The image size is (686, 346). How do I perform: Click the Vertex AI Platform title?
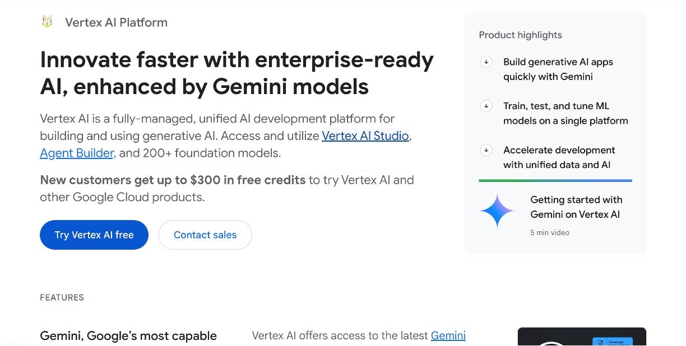pos(116,22)
